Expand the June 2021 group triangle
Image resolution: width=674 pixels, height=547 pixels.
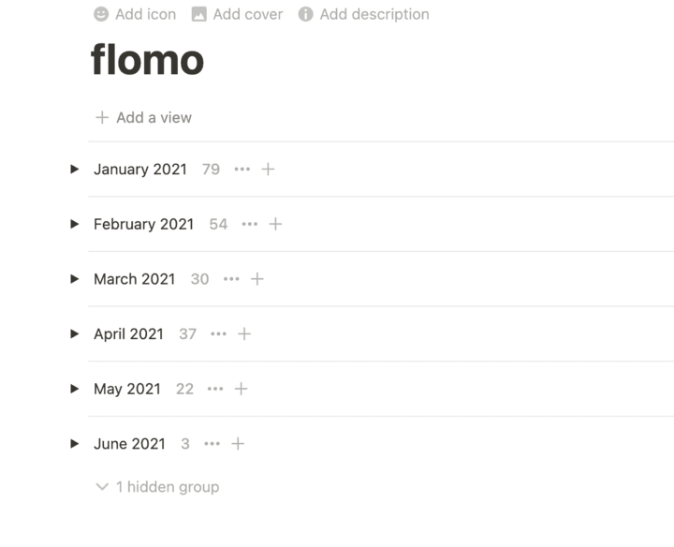click(x=75, y=444)
